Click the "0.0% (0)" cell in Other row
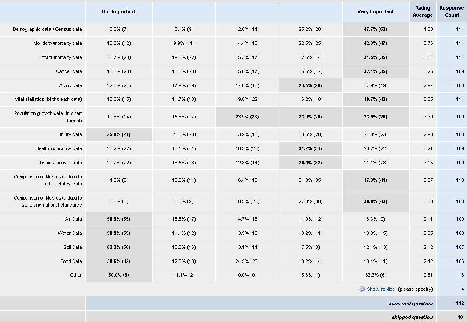Screen dimensions: 467x322 click(x=247, y=275)
